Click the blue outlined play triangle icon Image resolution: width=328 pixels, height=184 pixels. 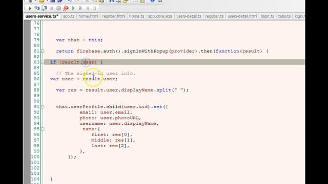click(x=80, y=8)
